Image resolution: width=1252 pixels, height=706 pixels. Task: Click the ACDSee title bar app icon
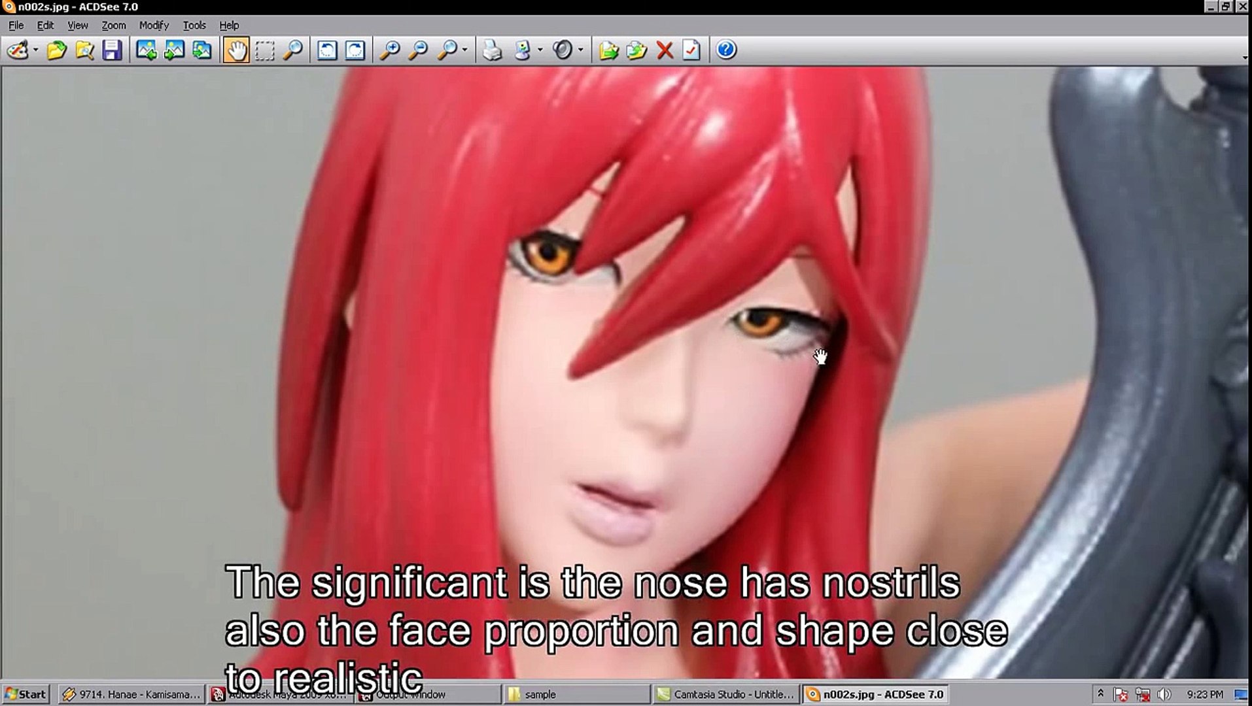9,7
